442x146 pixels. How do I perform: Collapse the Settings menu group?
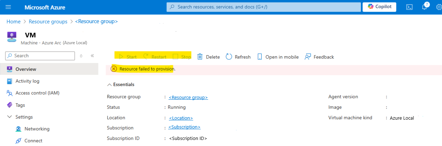10,117
